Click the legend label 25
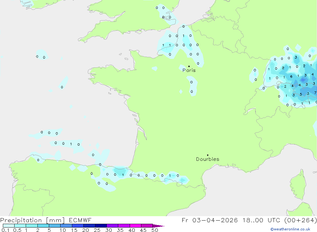Viewport: 317px width, 232px height. pos(97,230)
